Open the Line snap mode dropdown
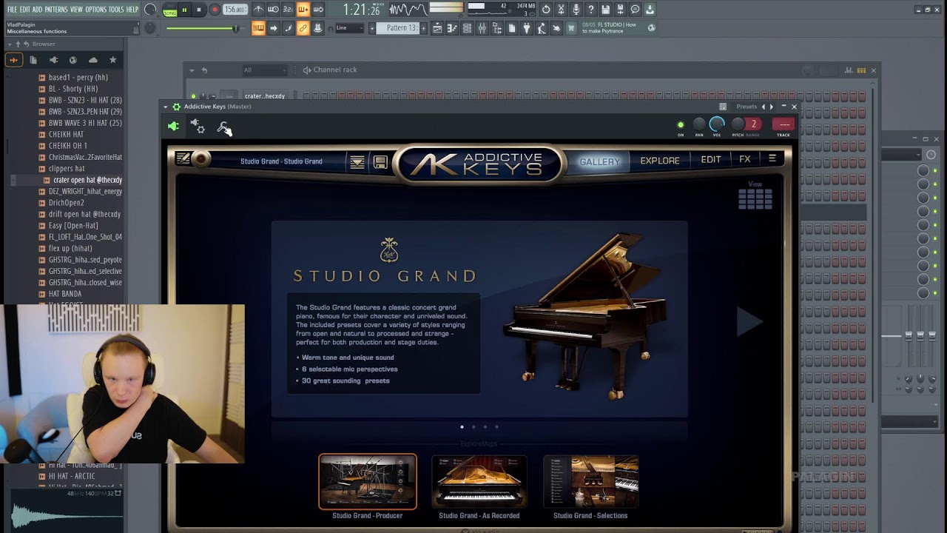Viewport: 947px width, 533px height. (x=349, y=28)
